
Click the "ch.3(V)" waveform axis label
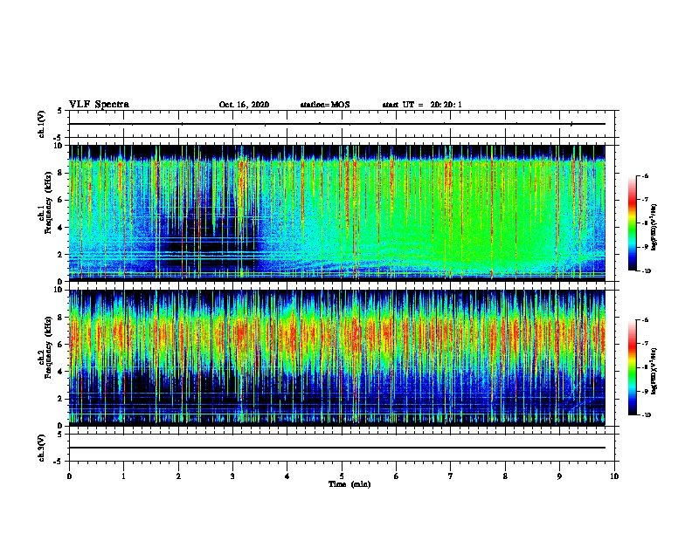pos(42,448)
